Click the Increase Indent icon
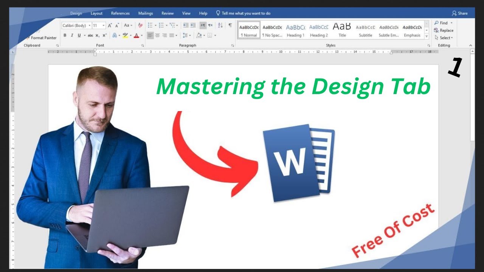 [193, 25]
